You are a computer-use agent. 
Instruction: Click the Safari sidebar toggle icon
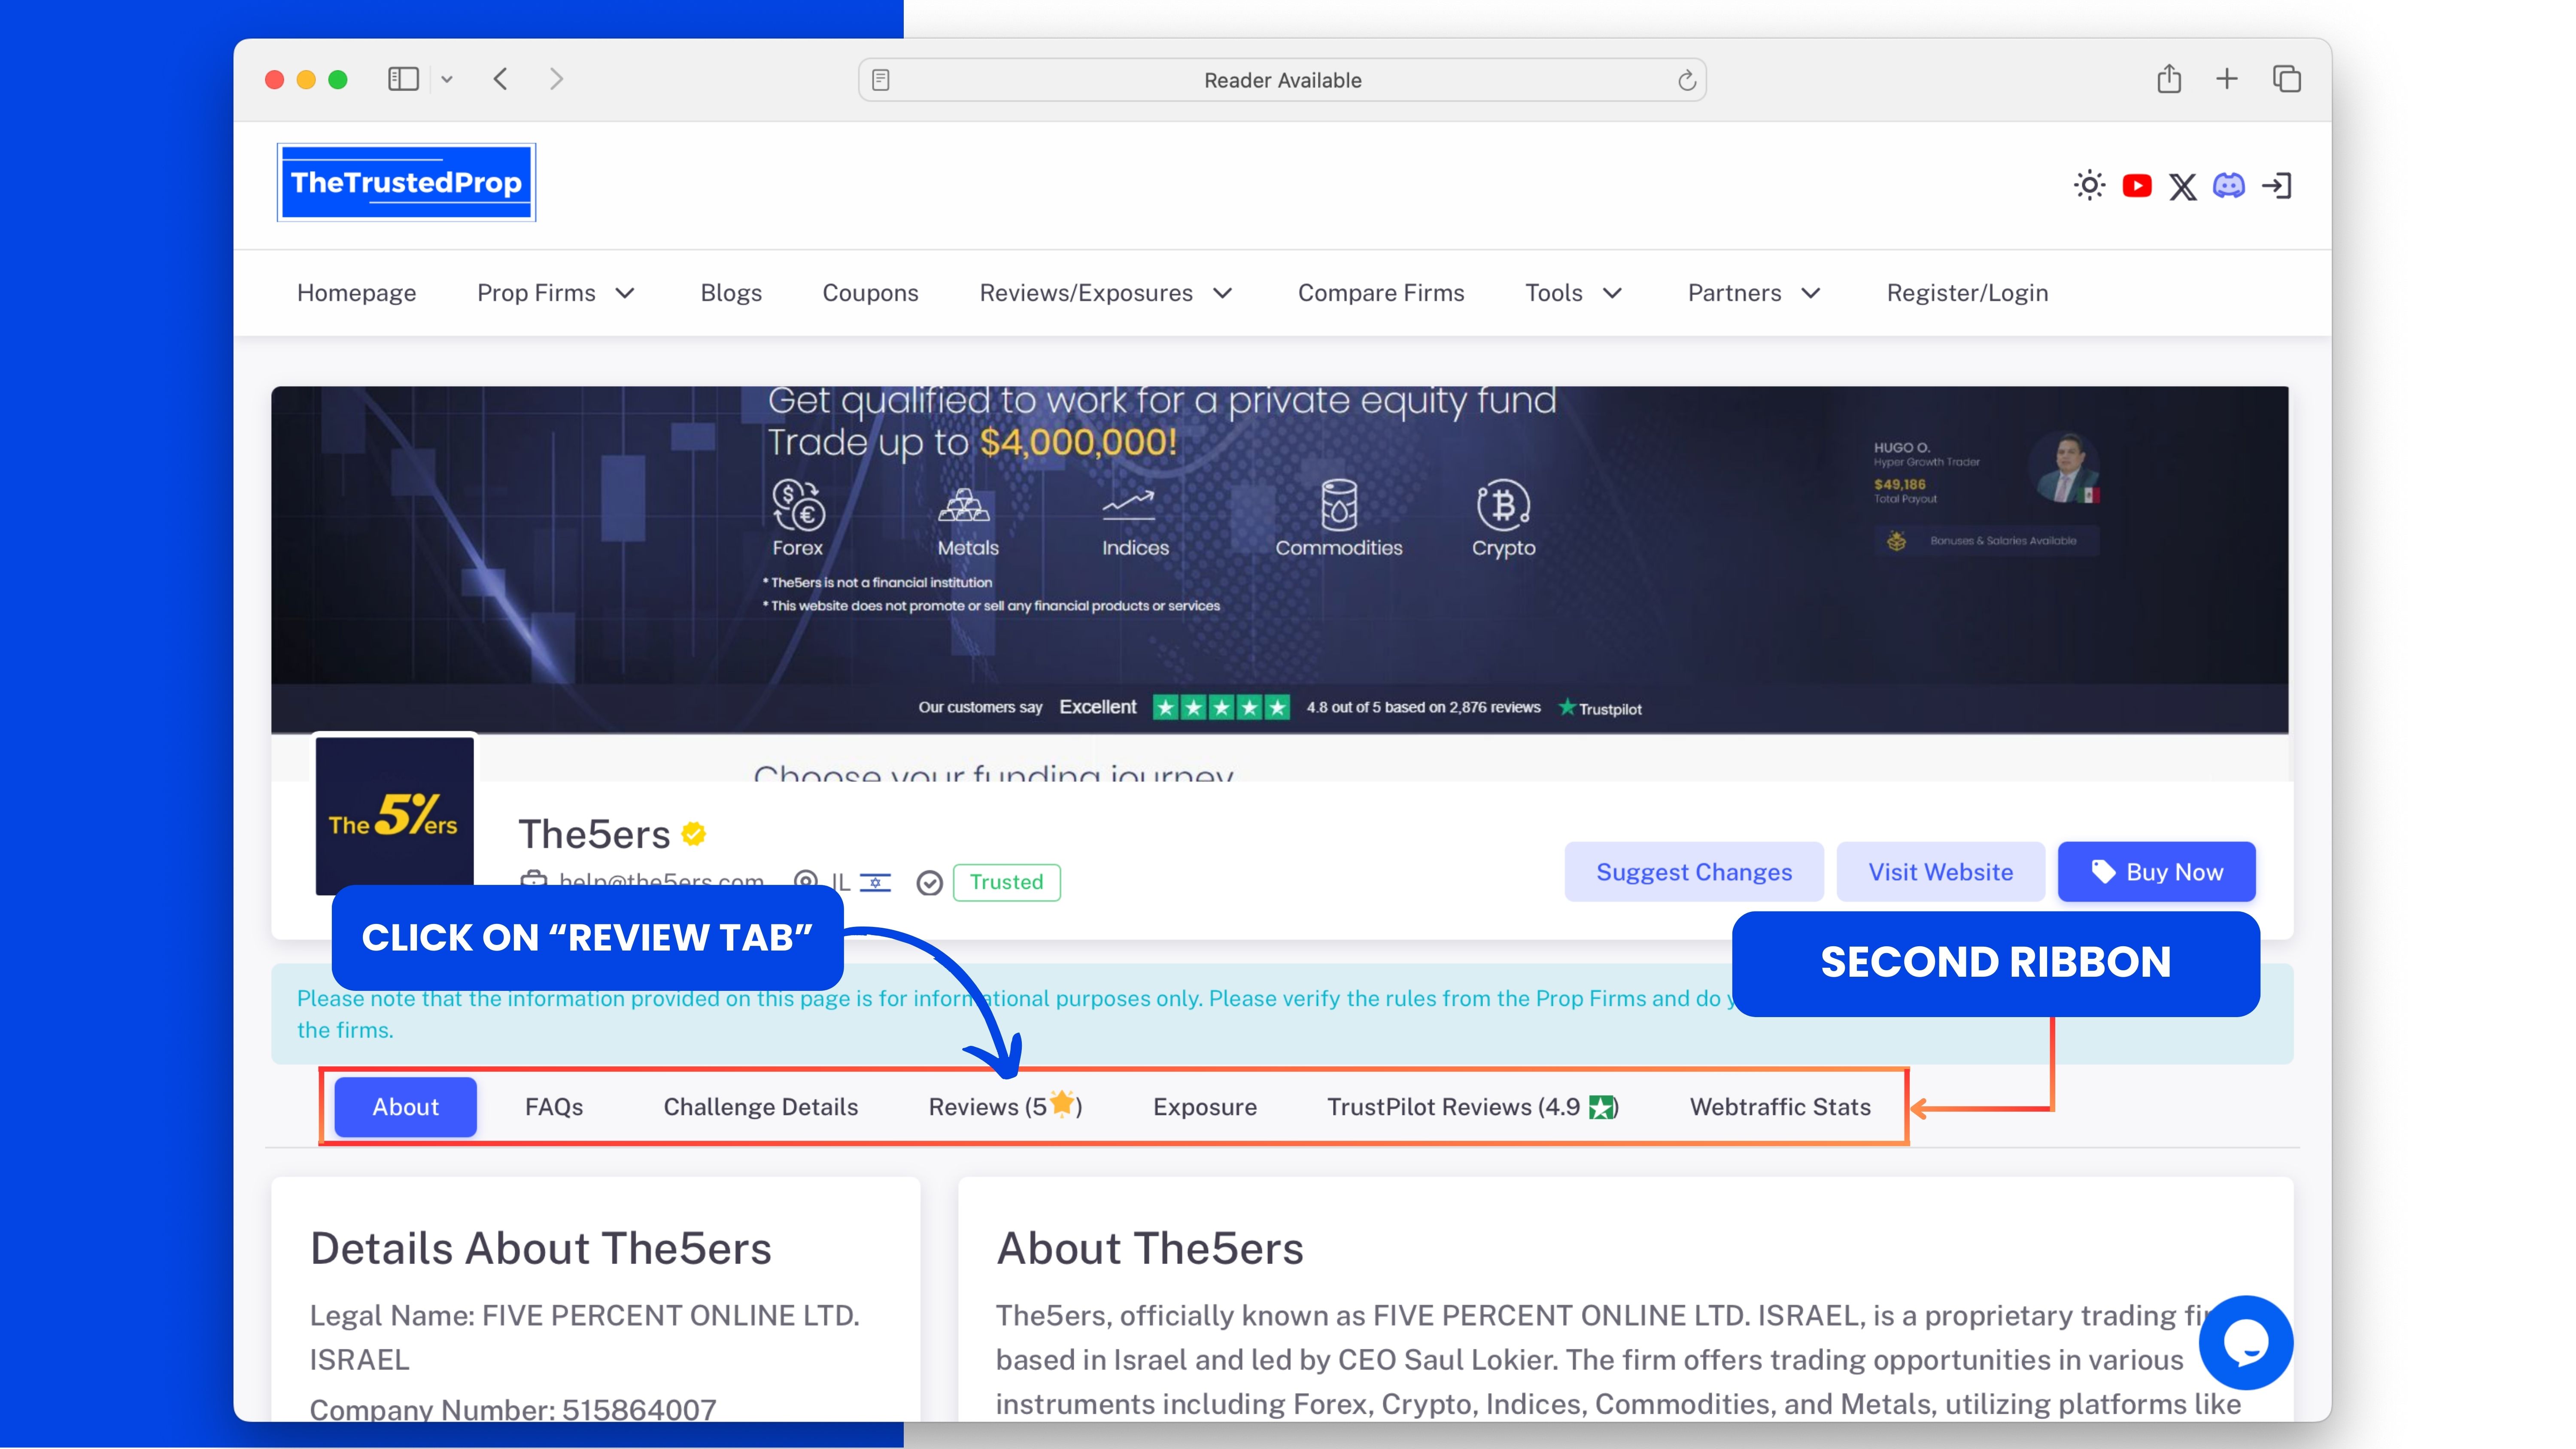[403, 79]
